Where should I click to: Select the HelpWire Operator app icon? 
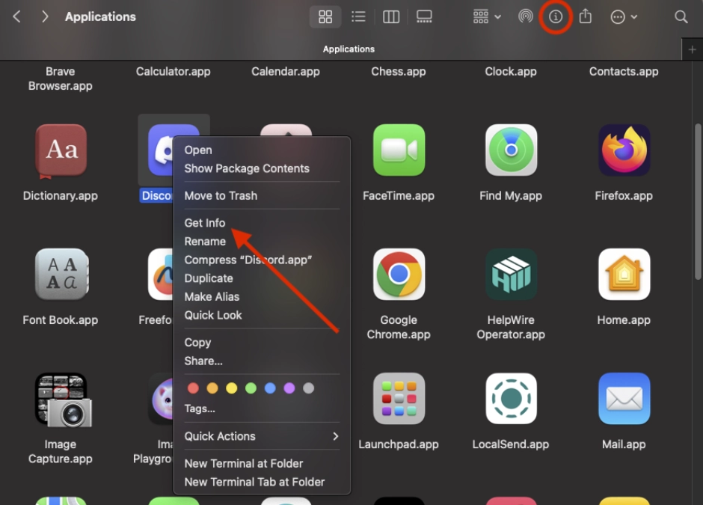pyautogui.click(x=511, y=274)
